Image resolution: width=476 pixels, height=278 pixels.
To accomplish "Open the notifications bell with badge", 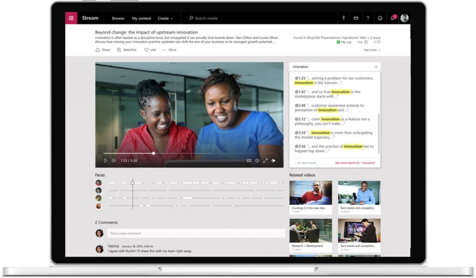I will click(x=393, y=18).
